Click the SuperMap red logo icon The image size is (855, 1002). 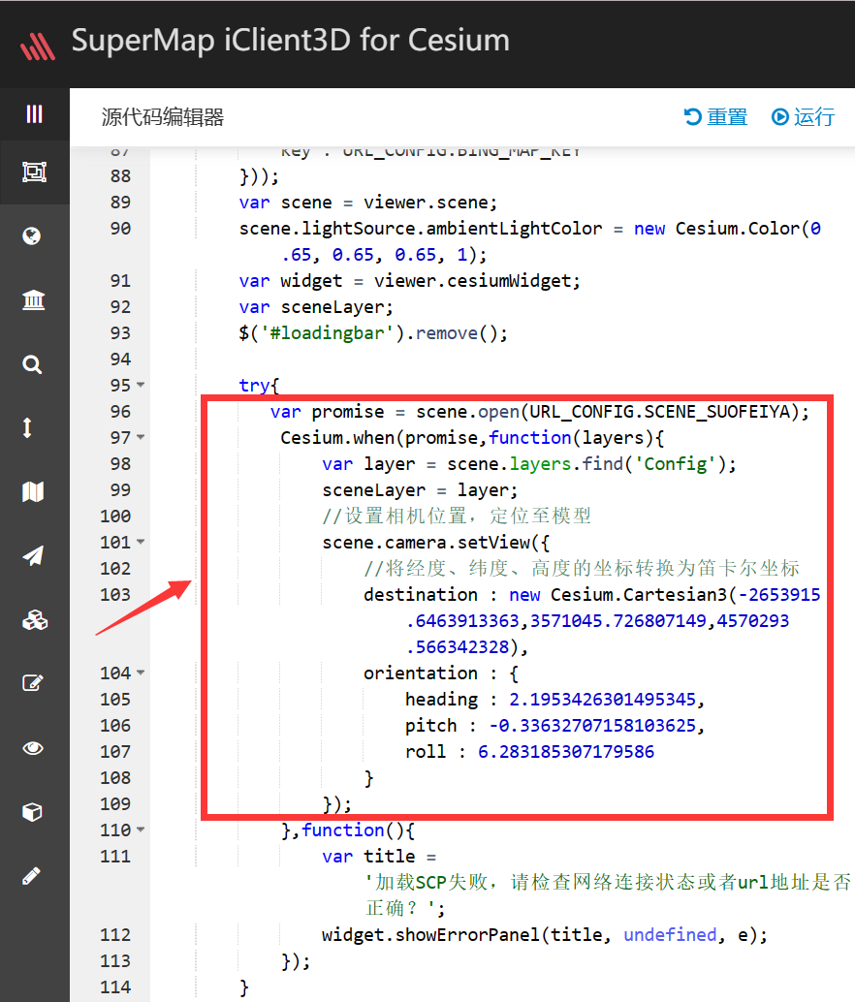[38, 46]
